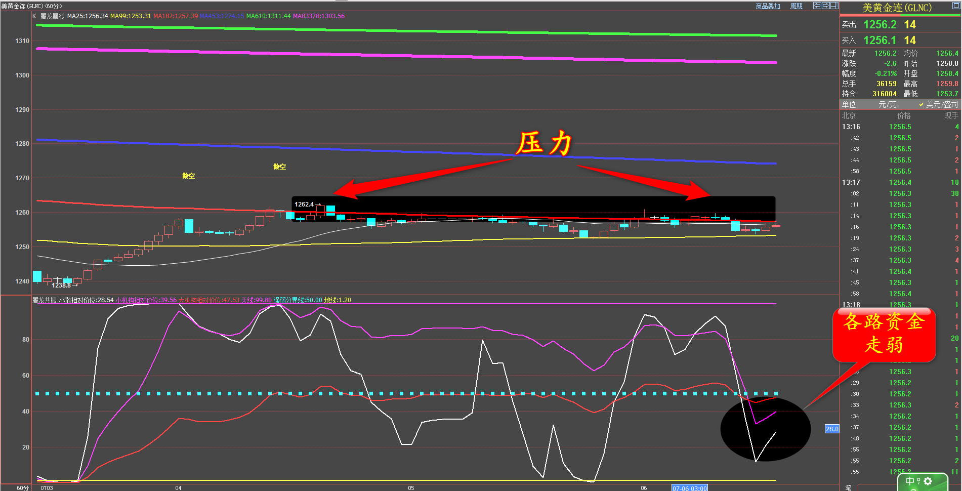Click the 持仓 value 316004
Viewport: 962px width, 491px height.
[885, 94]
